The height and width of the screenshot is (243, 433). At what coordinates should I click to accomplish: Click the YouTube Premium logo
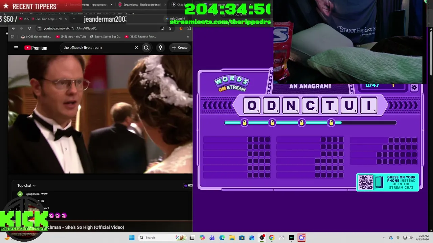36,48
